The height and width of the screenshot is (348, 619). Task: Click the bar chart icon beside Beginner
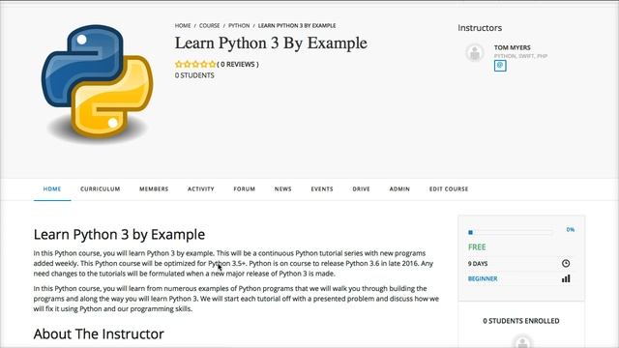pos(566,278)
